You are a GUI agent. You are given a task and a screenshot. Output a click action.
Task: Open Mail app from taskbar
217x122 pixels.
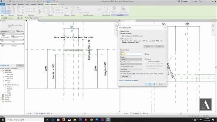point(69,120)
